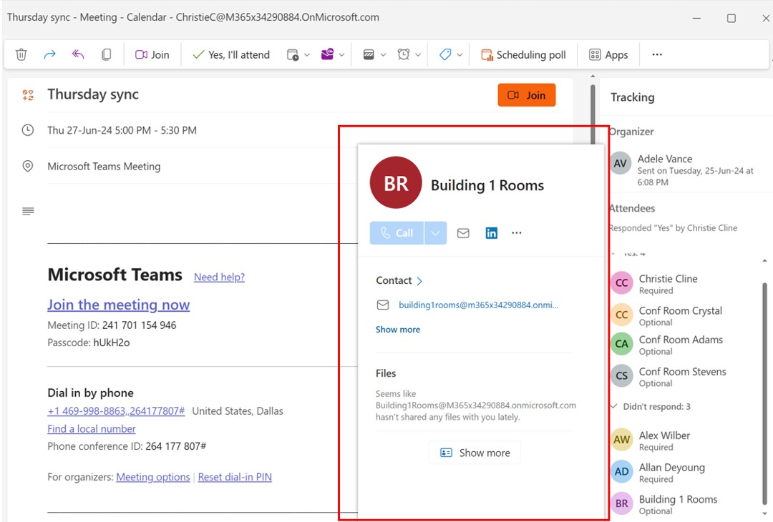Open Meeting options for organizers

152,477
